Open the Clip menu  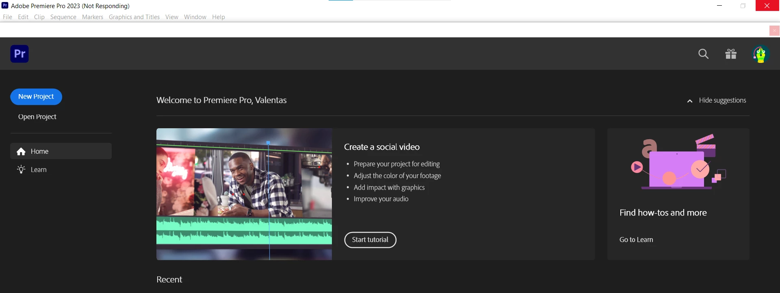point(39,17)
